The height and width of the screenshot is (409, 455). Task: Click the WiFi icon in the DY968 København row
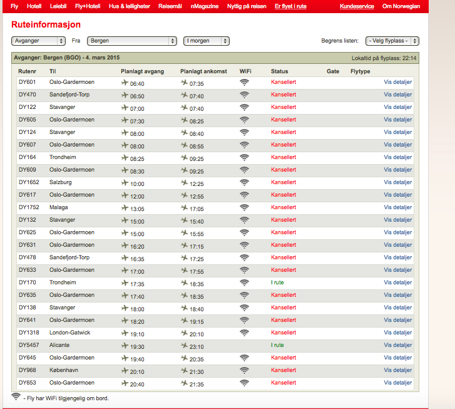244,370
